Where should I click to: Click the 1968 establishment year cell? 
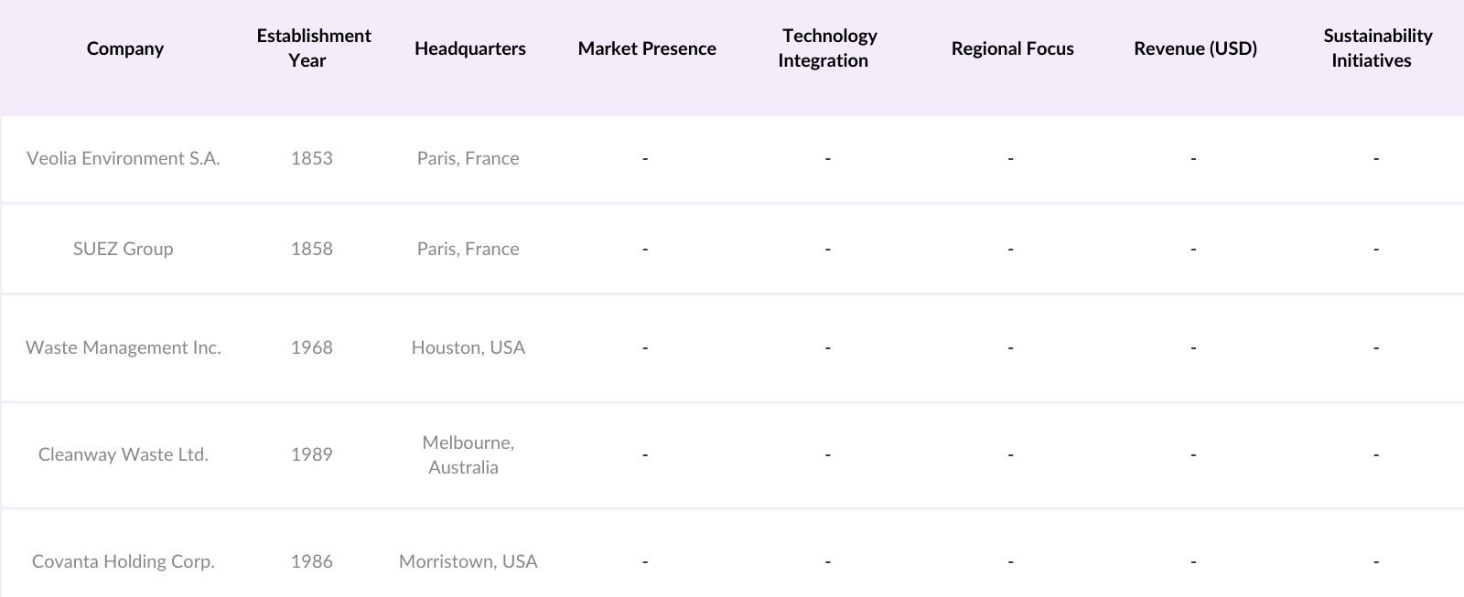[312, 347]
